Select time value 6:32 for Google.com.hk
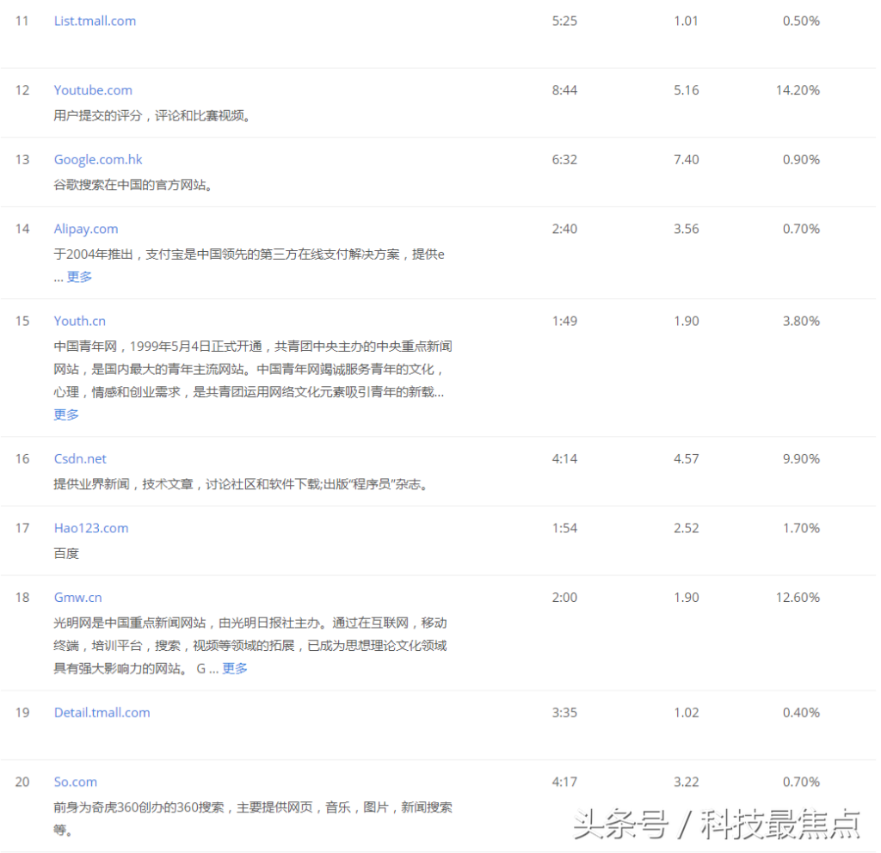Image resolution: width=881 pixels, height=853 pixels. pos(564,159)
